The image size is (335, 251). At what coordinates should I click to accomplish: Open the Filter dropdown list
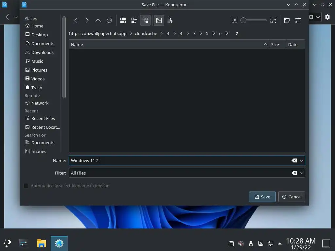(x=301, y=173)
